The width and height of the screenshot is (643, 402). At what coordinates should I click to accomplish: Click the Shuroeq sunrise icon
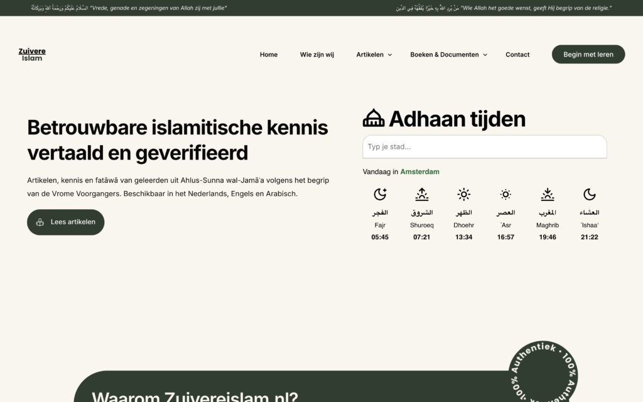pos(422,194)
